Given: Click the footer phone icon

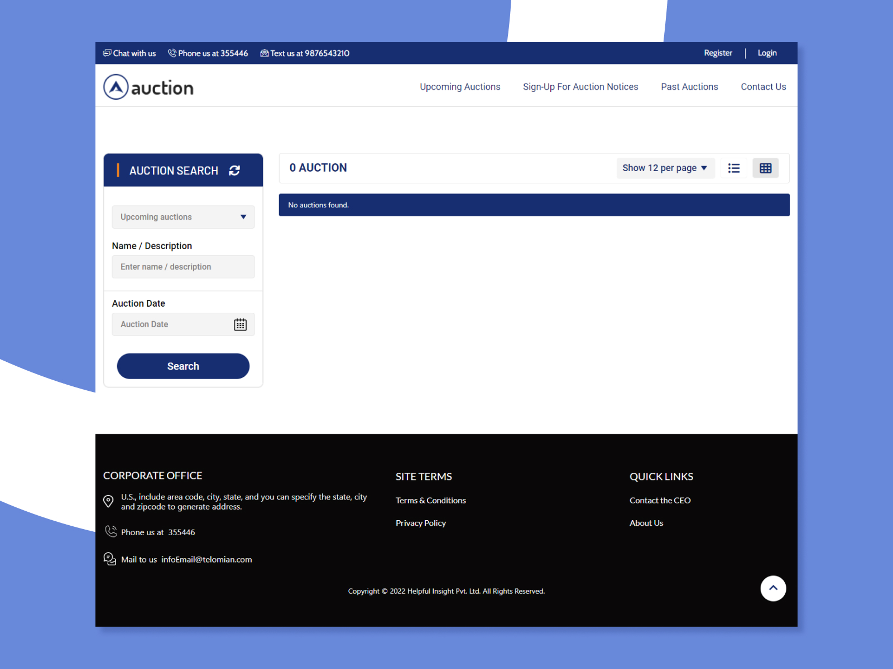Looking at the screenshot, I should (x=111, y=531).
